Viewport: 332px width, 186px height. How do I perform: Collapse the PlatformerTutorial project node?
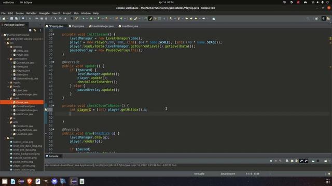[2, 35]
